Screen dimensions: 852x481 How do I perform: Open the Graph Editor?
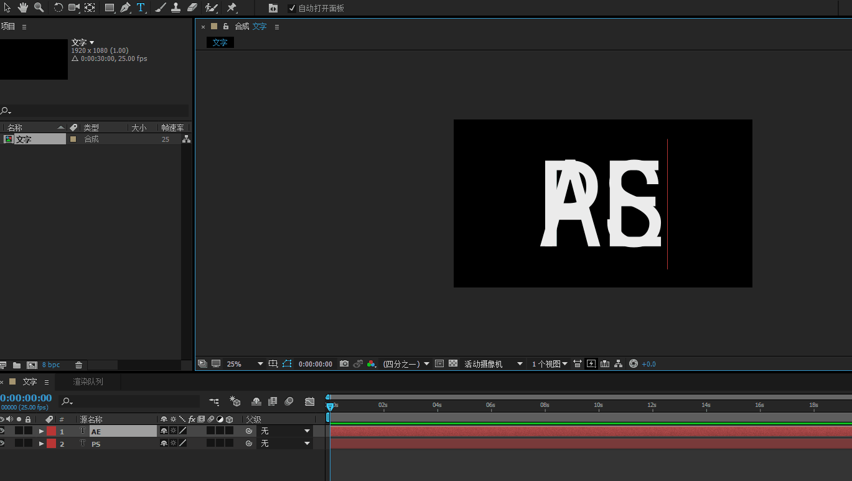310,401
